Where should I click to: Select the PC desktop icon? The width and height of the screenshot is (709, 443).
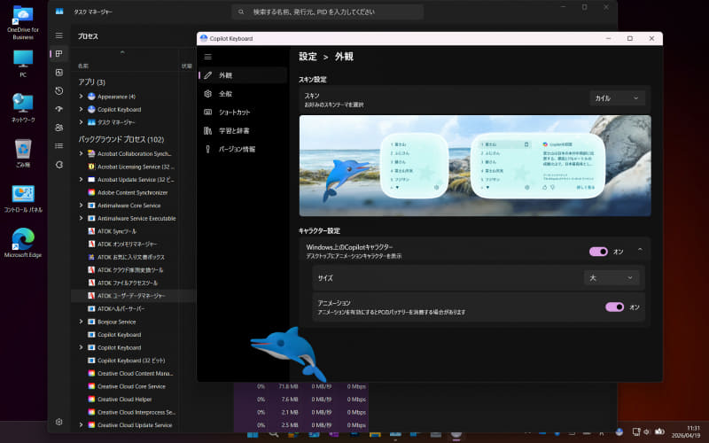click(23, 64)
